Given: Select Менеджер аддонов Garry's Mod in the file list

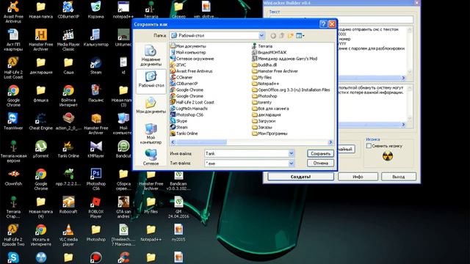Looking at the screenshot, I should click(284, 59).
